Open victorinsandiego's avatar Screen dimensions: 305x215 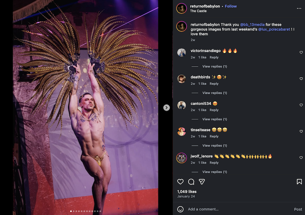(x=182, y=52)
